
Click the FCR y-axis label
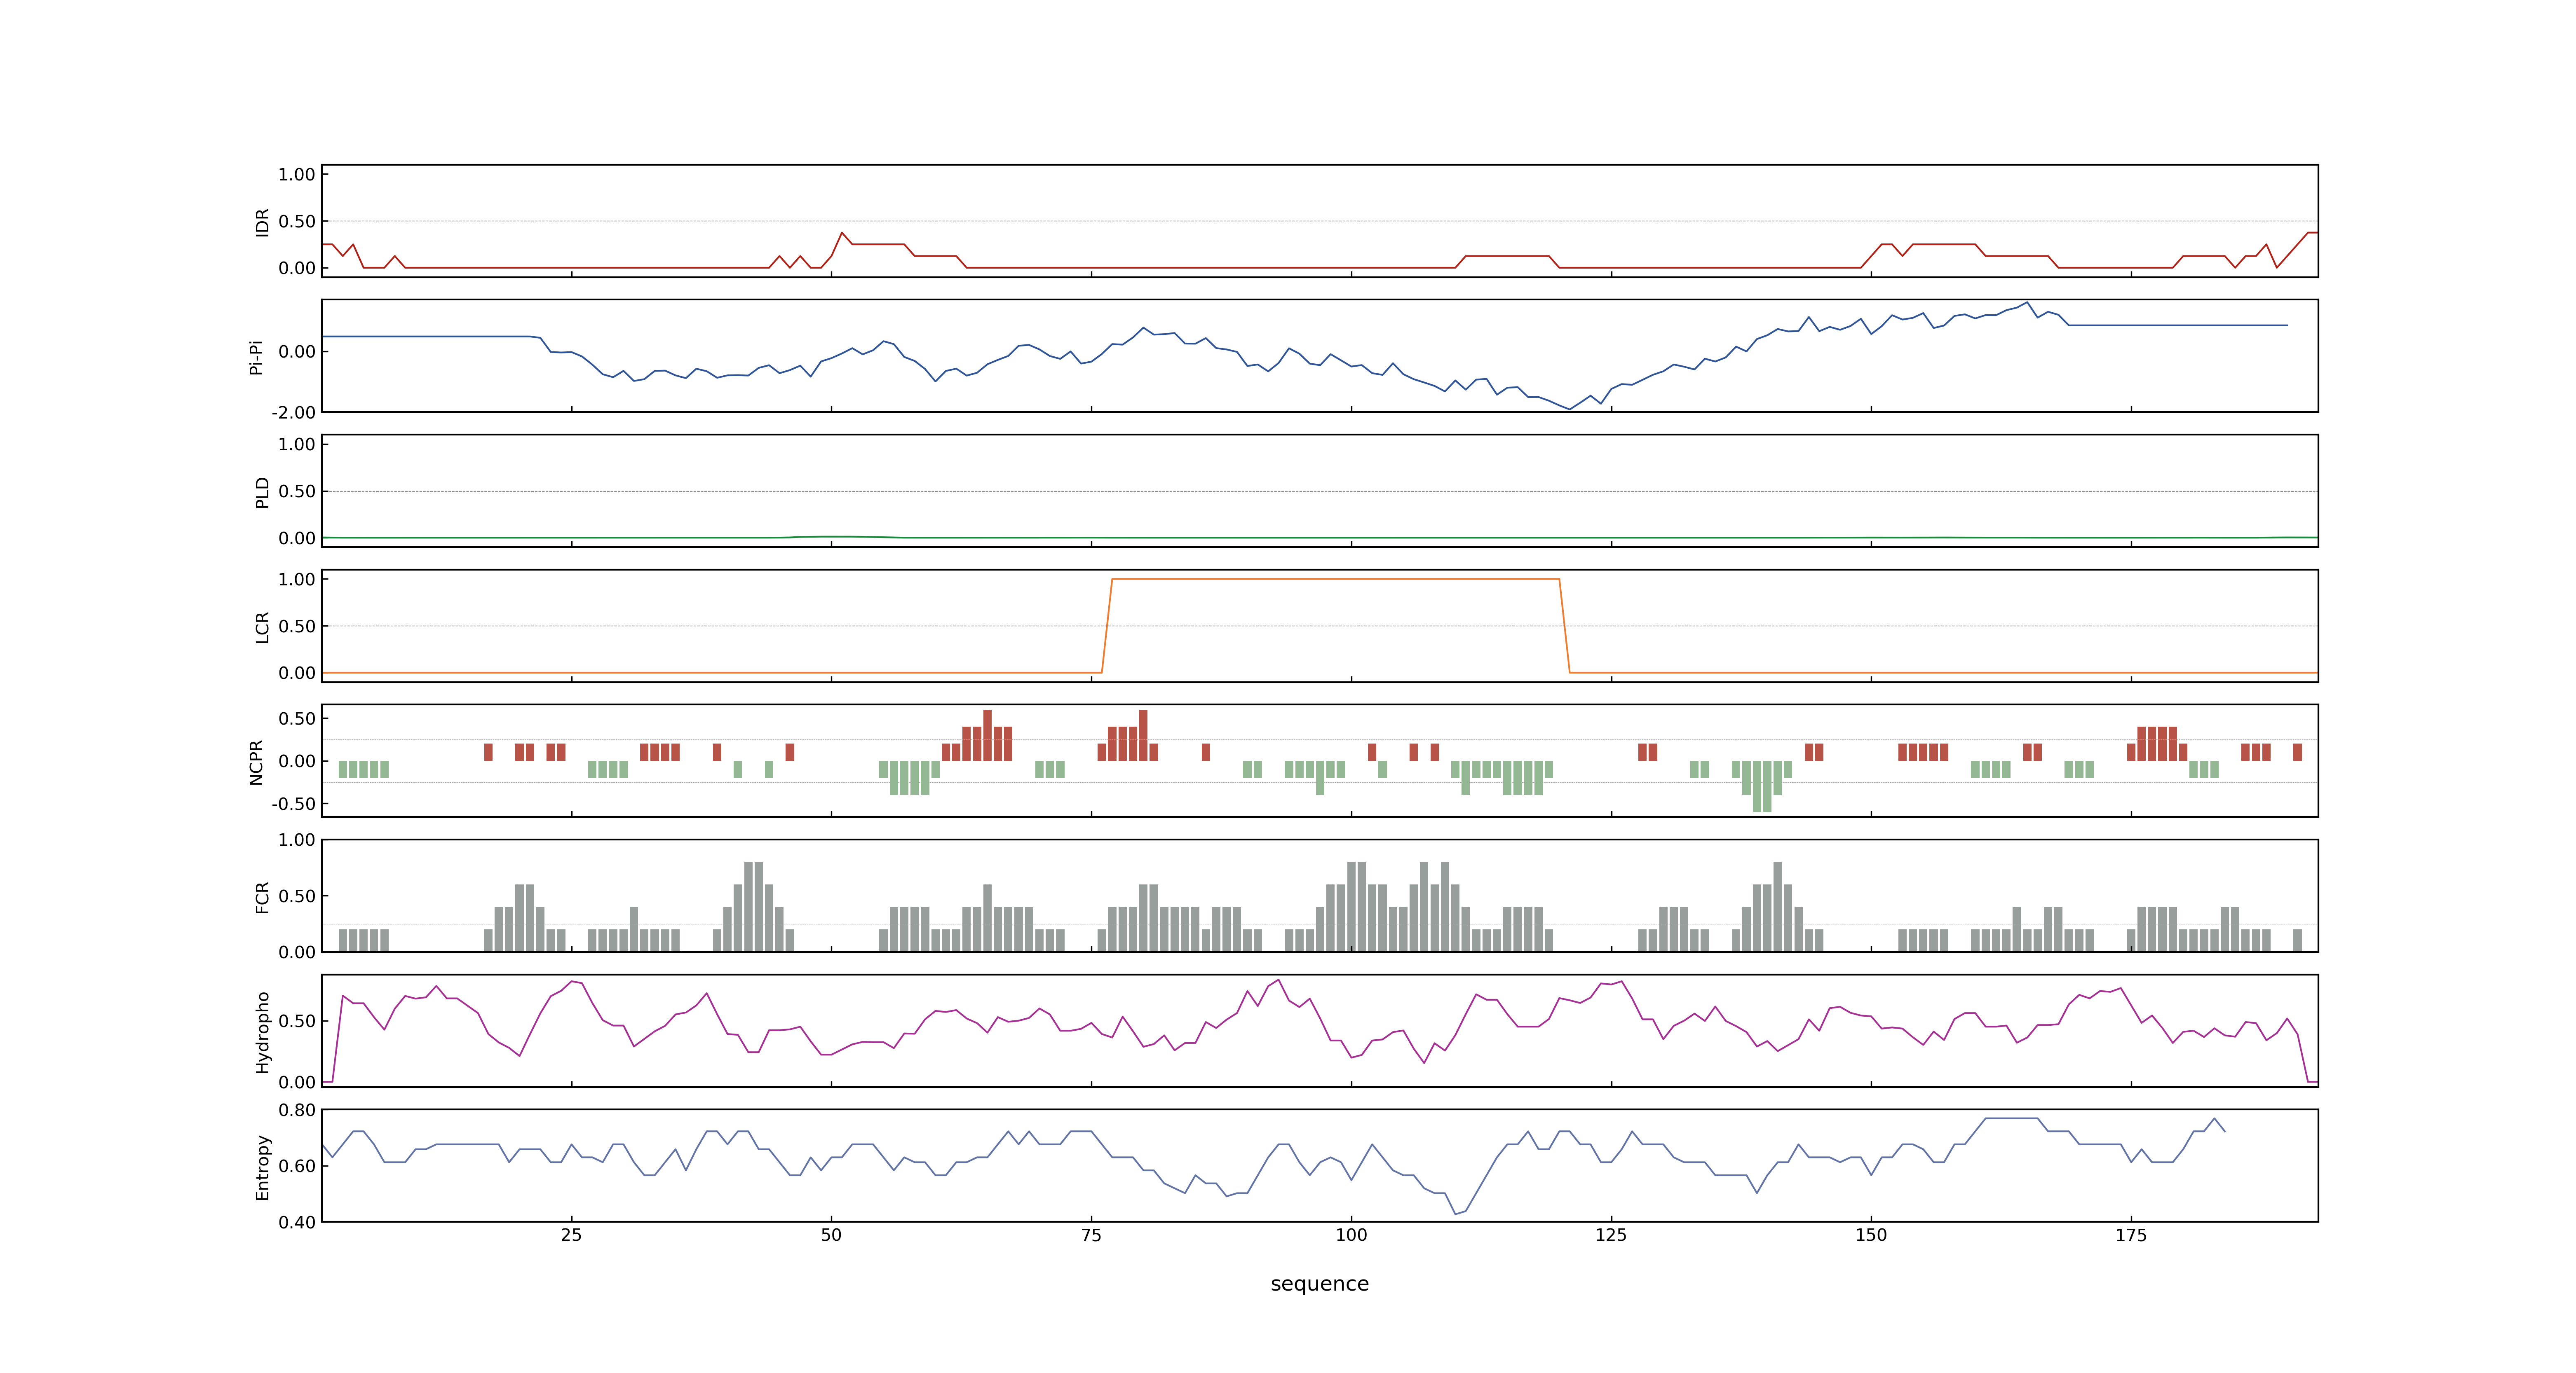(262, 896)
